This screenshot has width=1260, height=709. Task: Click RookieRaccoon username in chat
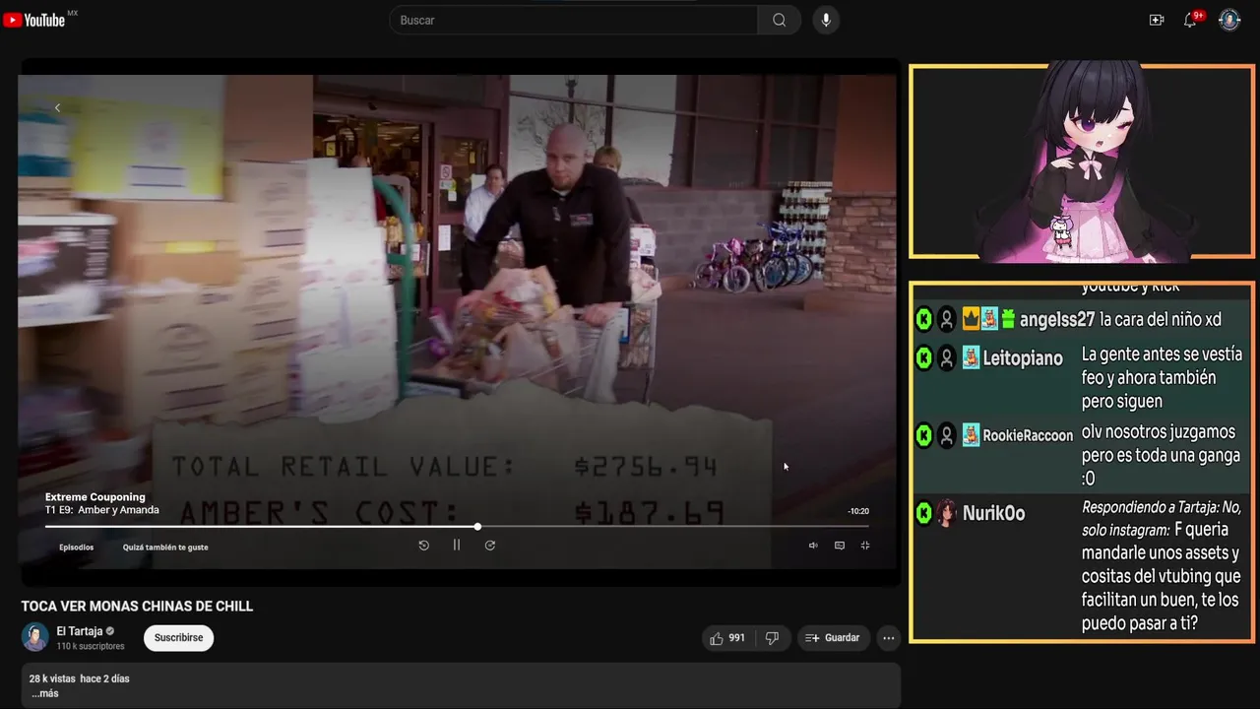point(1028,435)
